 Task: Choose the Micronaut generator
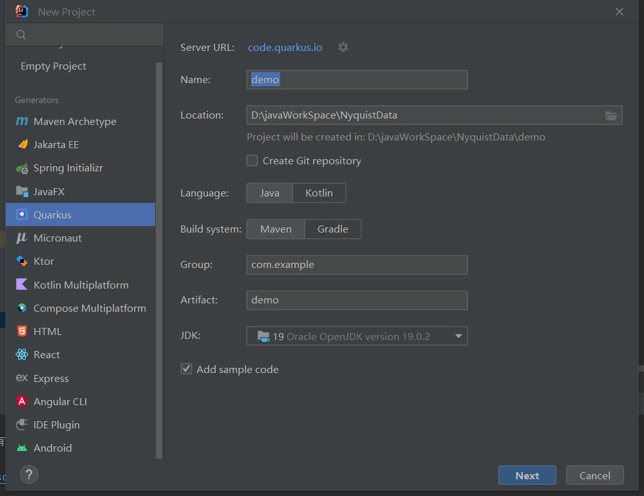pos(57,238)
